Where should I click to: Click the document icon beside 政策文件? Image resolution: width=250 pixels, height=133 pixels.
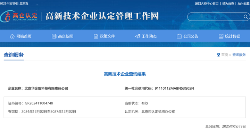(96, 36)
